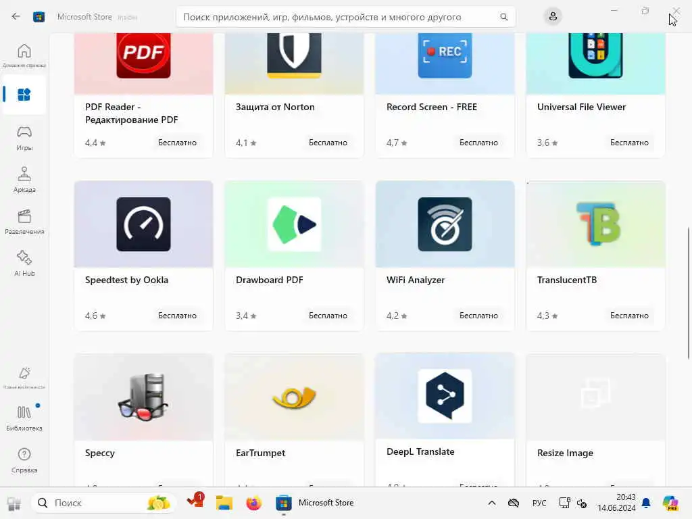Click Drawboard PDF title
Viewport: 692px width, 519px height.
pos(269,280)
